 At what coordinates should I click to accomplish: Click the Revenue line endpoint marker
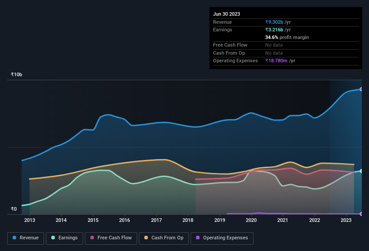point(361,89)
